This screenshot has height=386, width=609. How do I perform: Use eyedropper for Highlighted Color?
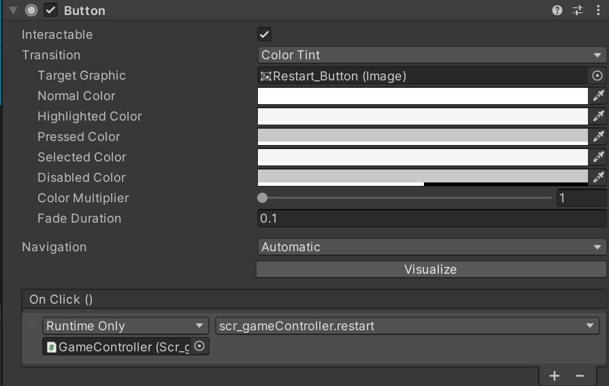pyautogui.click(x=598, y=116)
